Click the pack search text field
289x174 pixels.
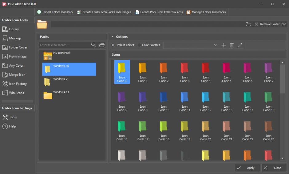[65, 45]
